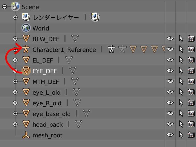
Task: Click the highlighted EYE_DEF mesh icon
Action: (x=26, y=71)
